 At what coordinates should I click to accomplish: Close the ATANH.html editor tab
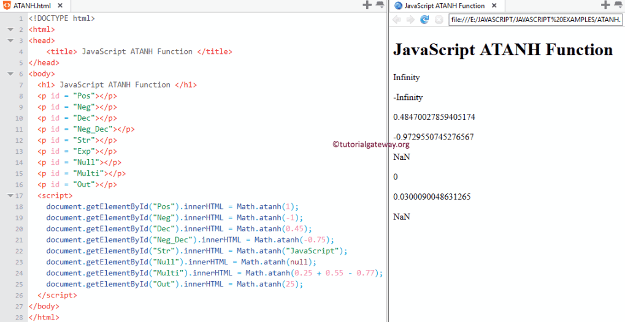coord(60,6)
